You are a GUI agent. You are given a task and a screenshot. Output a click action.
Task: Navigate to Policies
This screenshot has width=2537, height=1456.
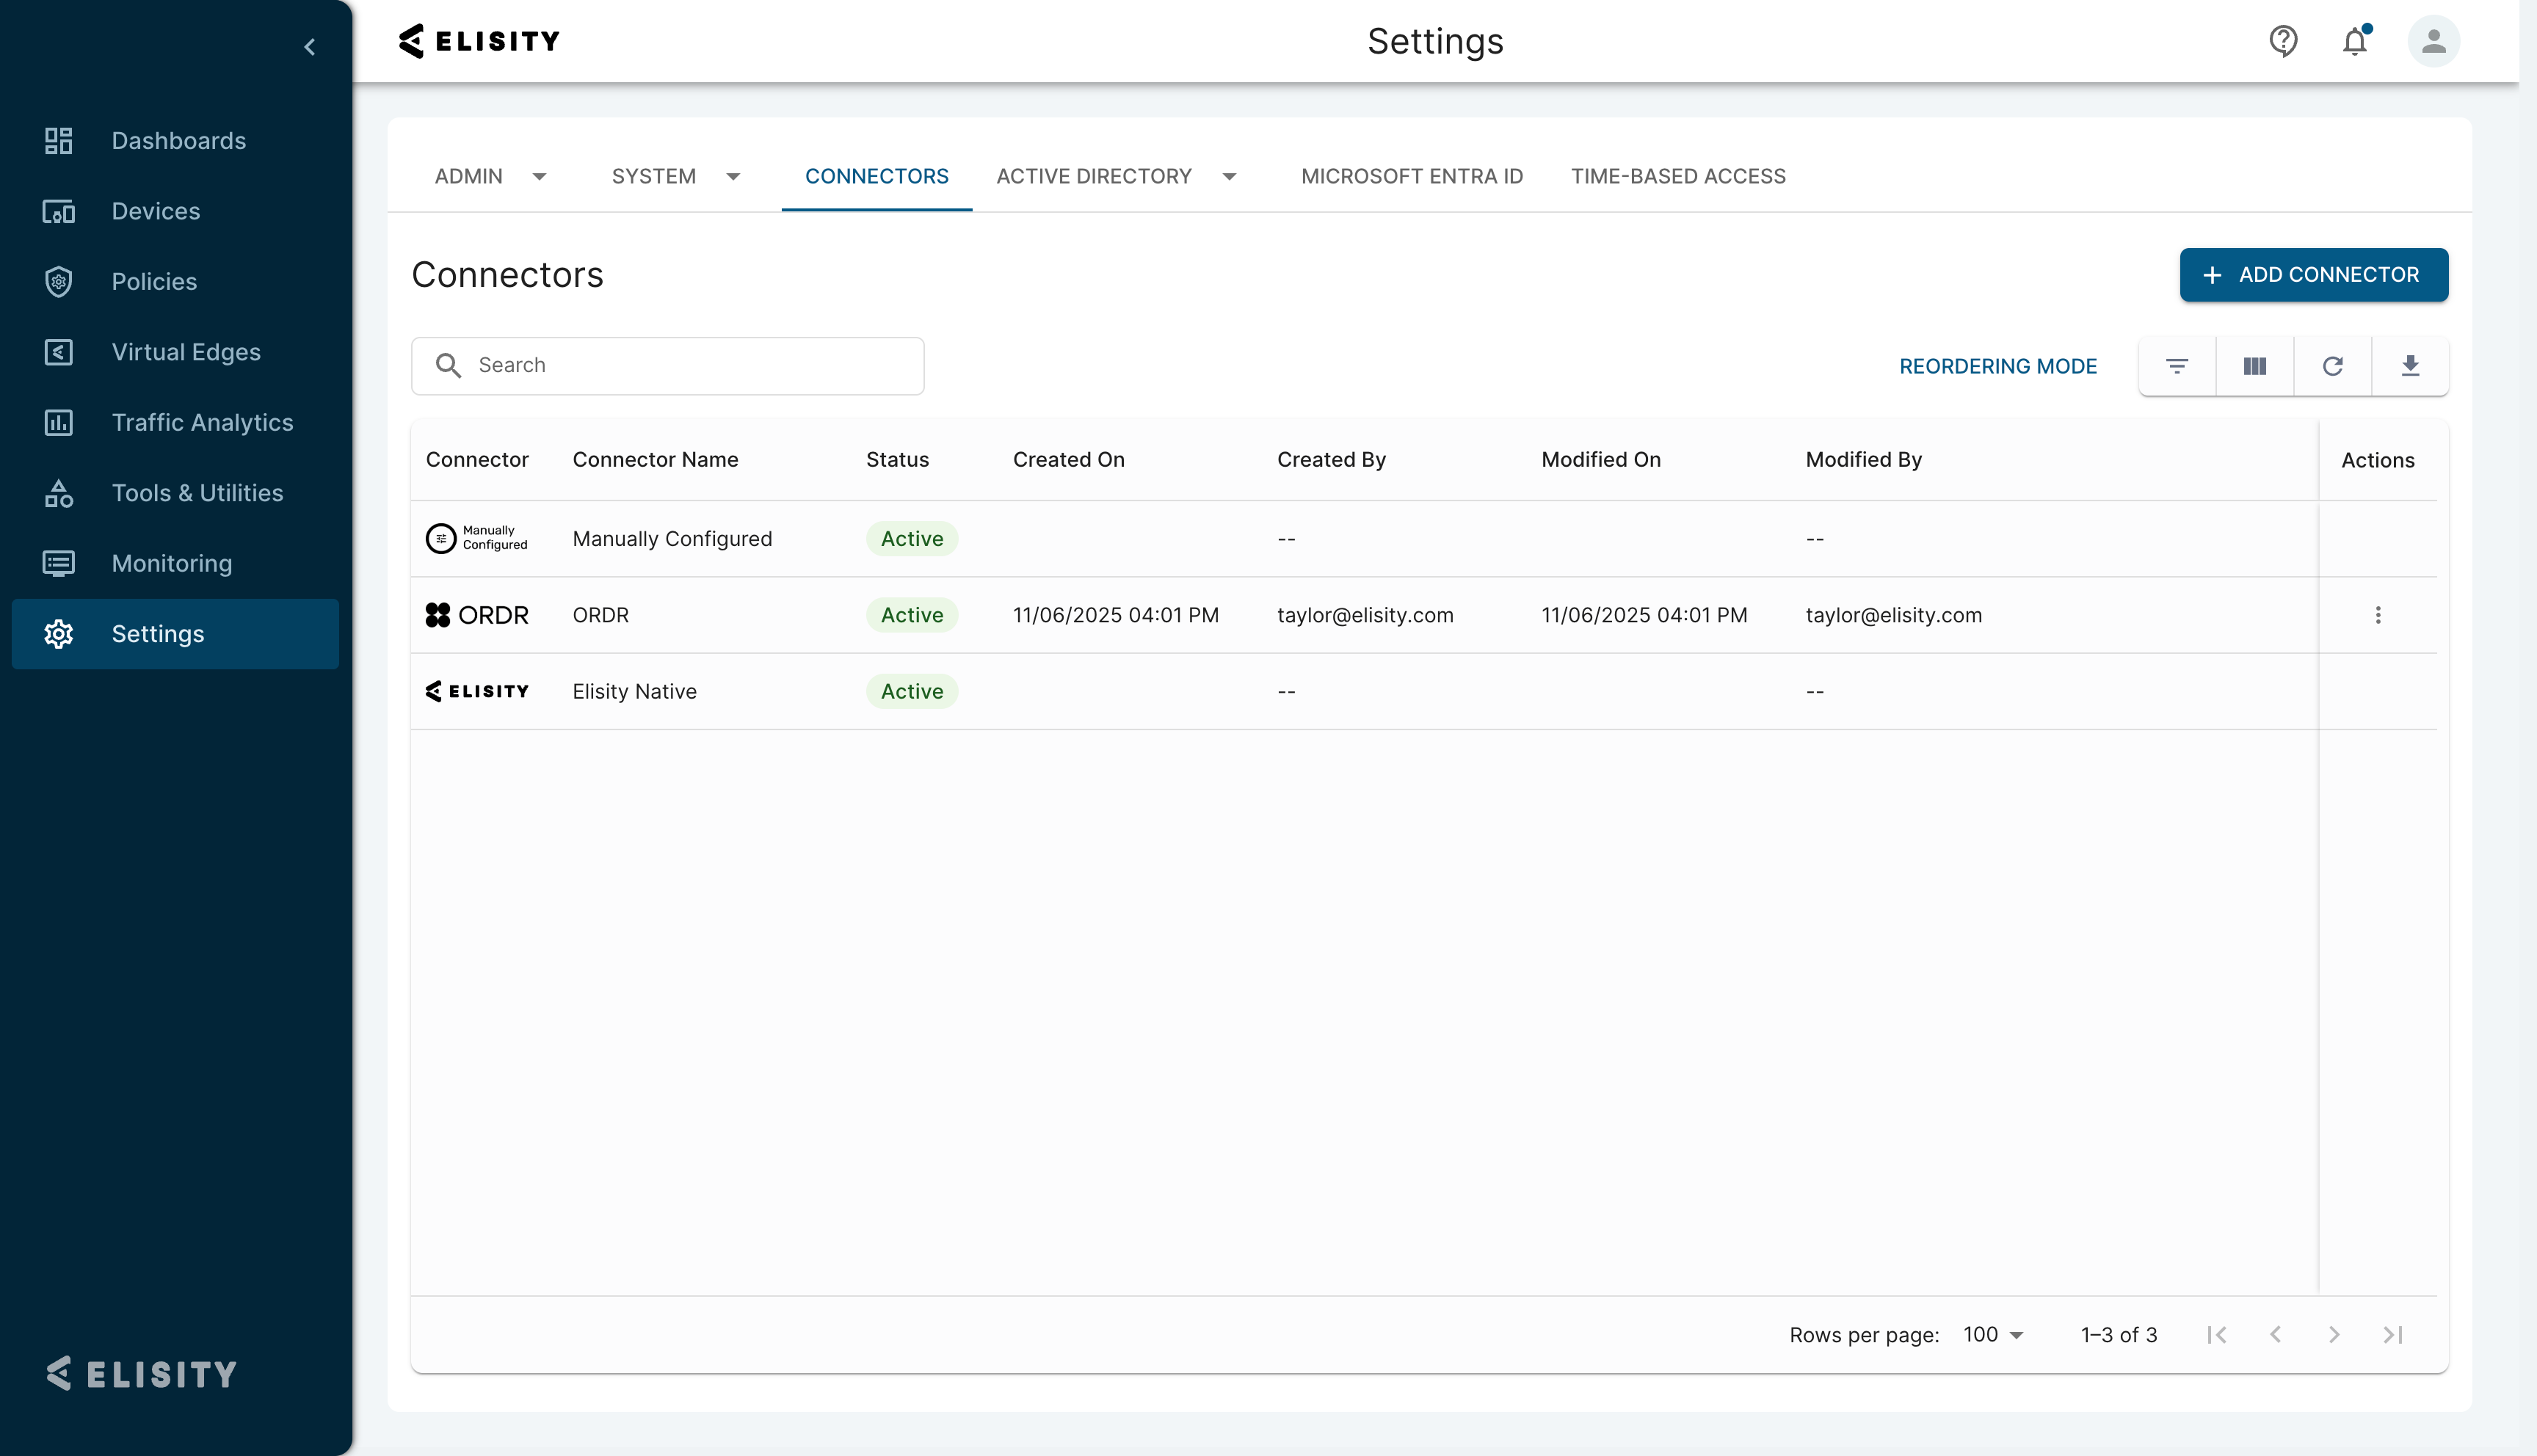pyautogui.click(x=154, y=282)
